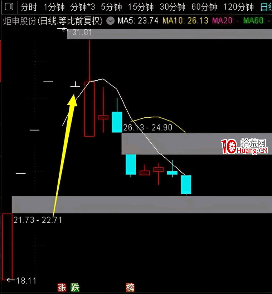Click the 26.13 - 24.90 gap label
The image size is (272, 294).
click(148, 128)
